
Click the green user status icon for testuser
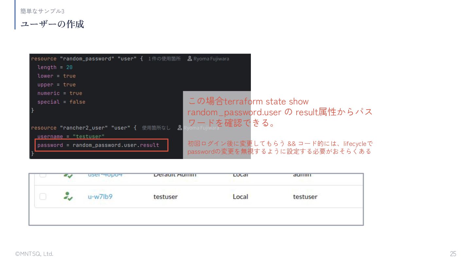(x=68, y=196)
